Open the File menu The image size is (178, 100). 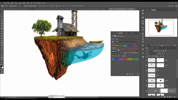(5, 3)
